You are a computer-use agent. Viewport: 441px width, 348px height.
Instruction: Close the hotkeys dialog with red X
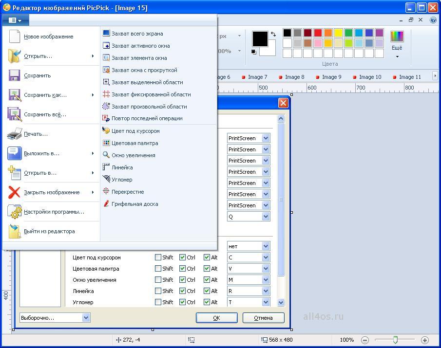pos(283,103)
